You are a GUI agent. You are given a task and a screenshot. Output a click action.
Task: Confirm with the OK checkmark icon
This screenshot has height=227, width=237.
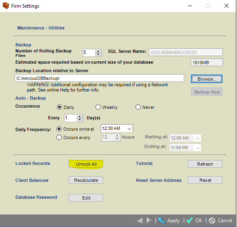pos(190,220)
